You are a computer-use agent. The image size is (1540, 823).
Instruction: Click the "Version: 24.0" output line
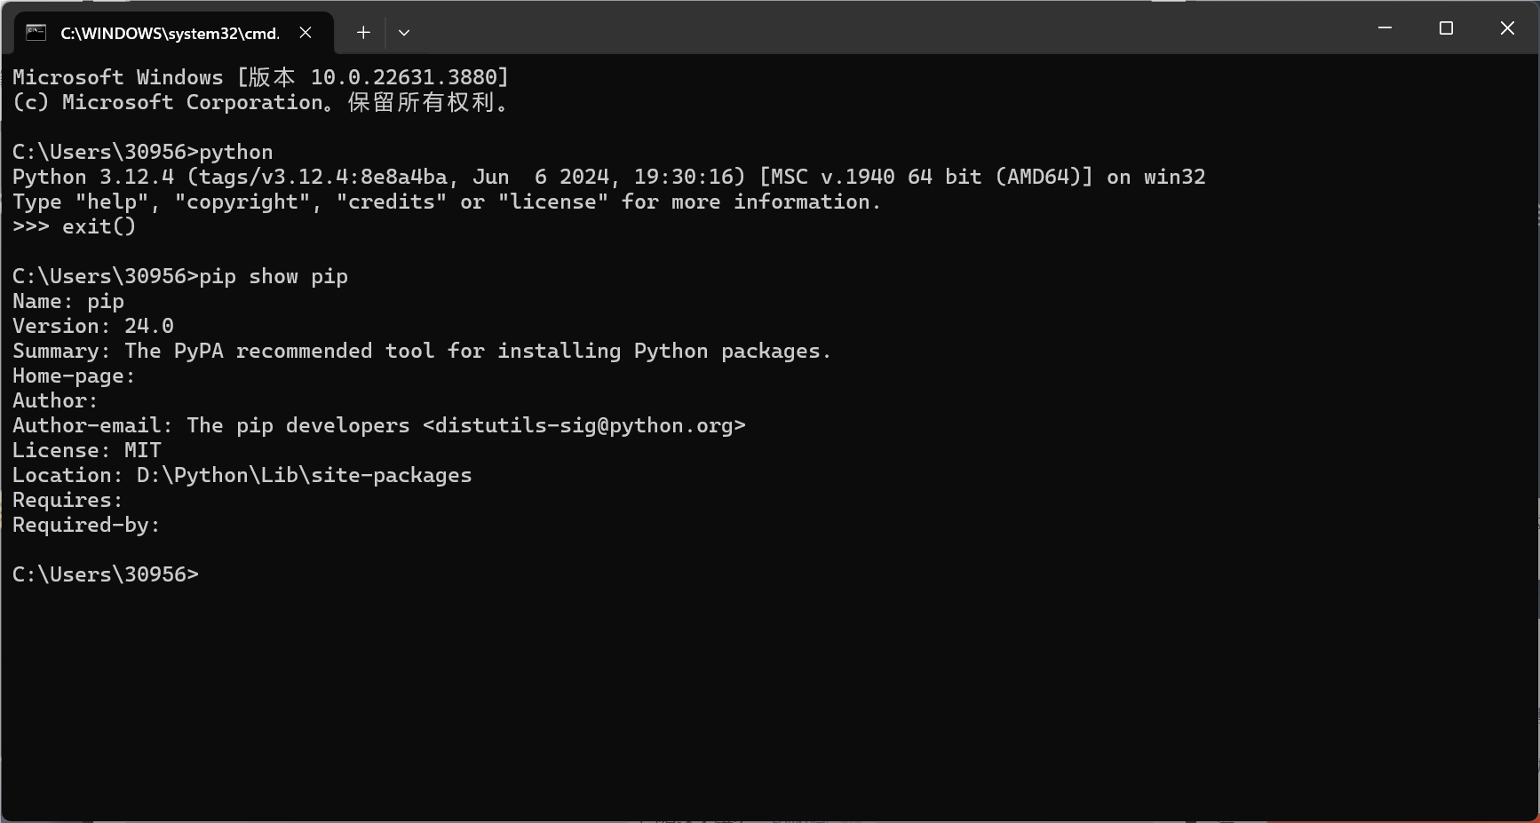[x=93, y=326]
